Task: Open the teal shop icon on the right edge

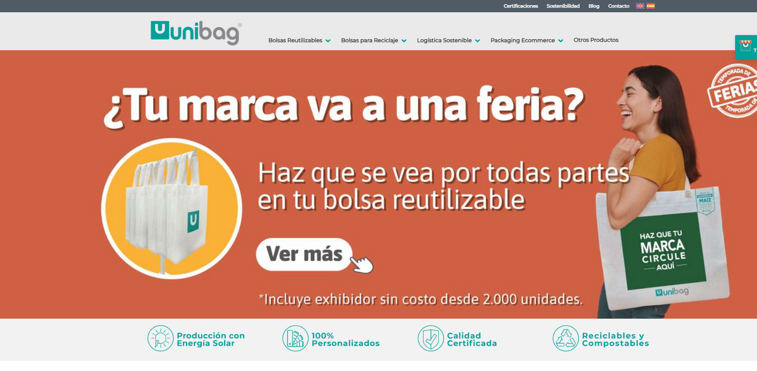Action: point(746,47)
